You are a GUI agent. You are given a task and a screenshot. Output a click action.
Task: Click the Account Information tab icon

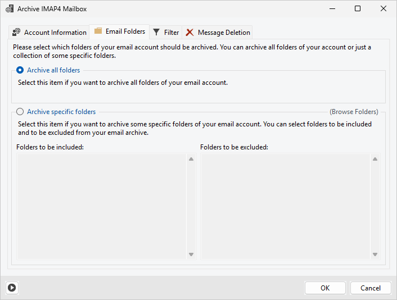tap(17, 33)
